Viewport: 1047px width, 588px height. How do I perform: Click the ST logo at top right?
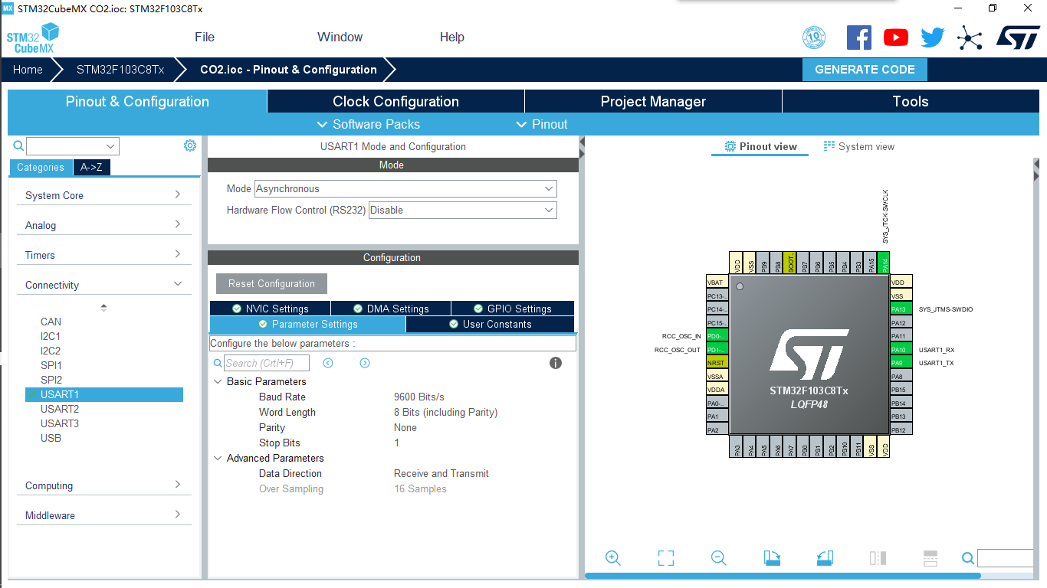(1018, 37)
